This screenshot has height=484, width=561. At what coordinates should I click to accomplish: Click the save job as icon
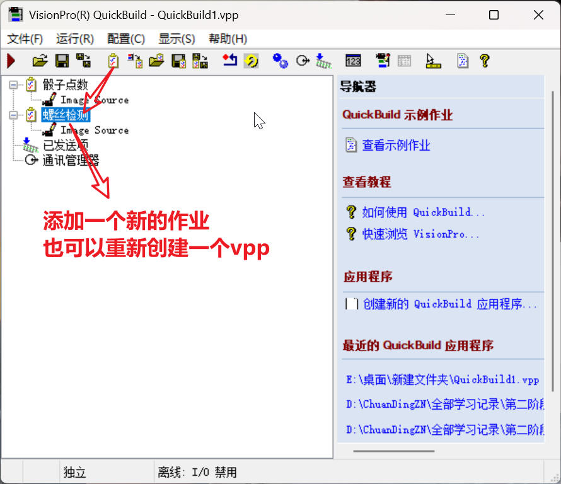[x=200, y=60]
